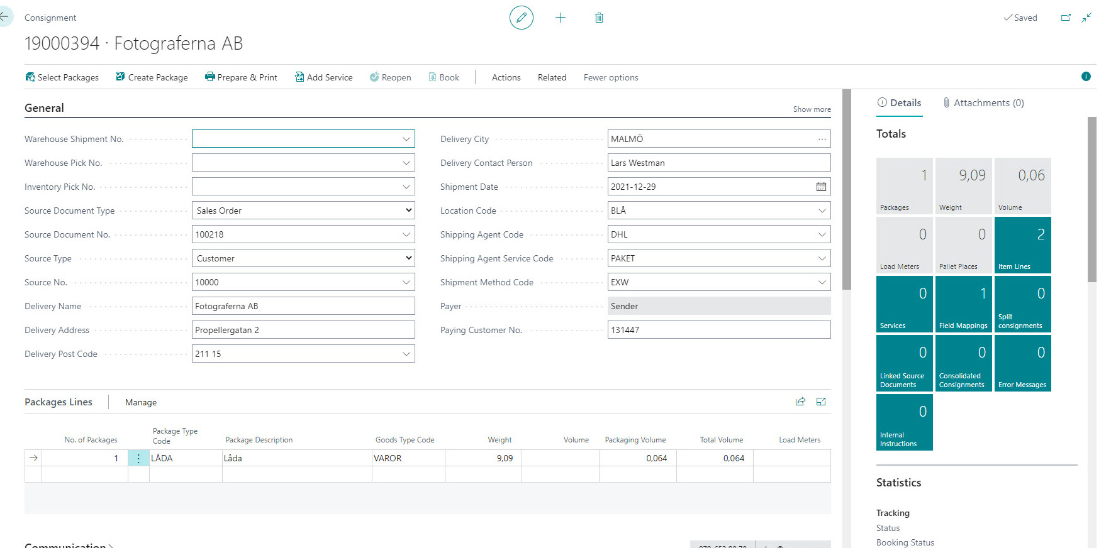Screen dimensions: 1111x548
Task: Click the collapse page arrows icon
Action: coord(1086,18)
